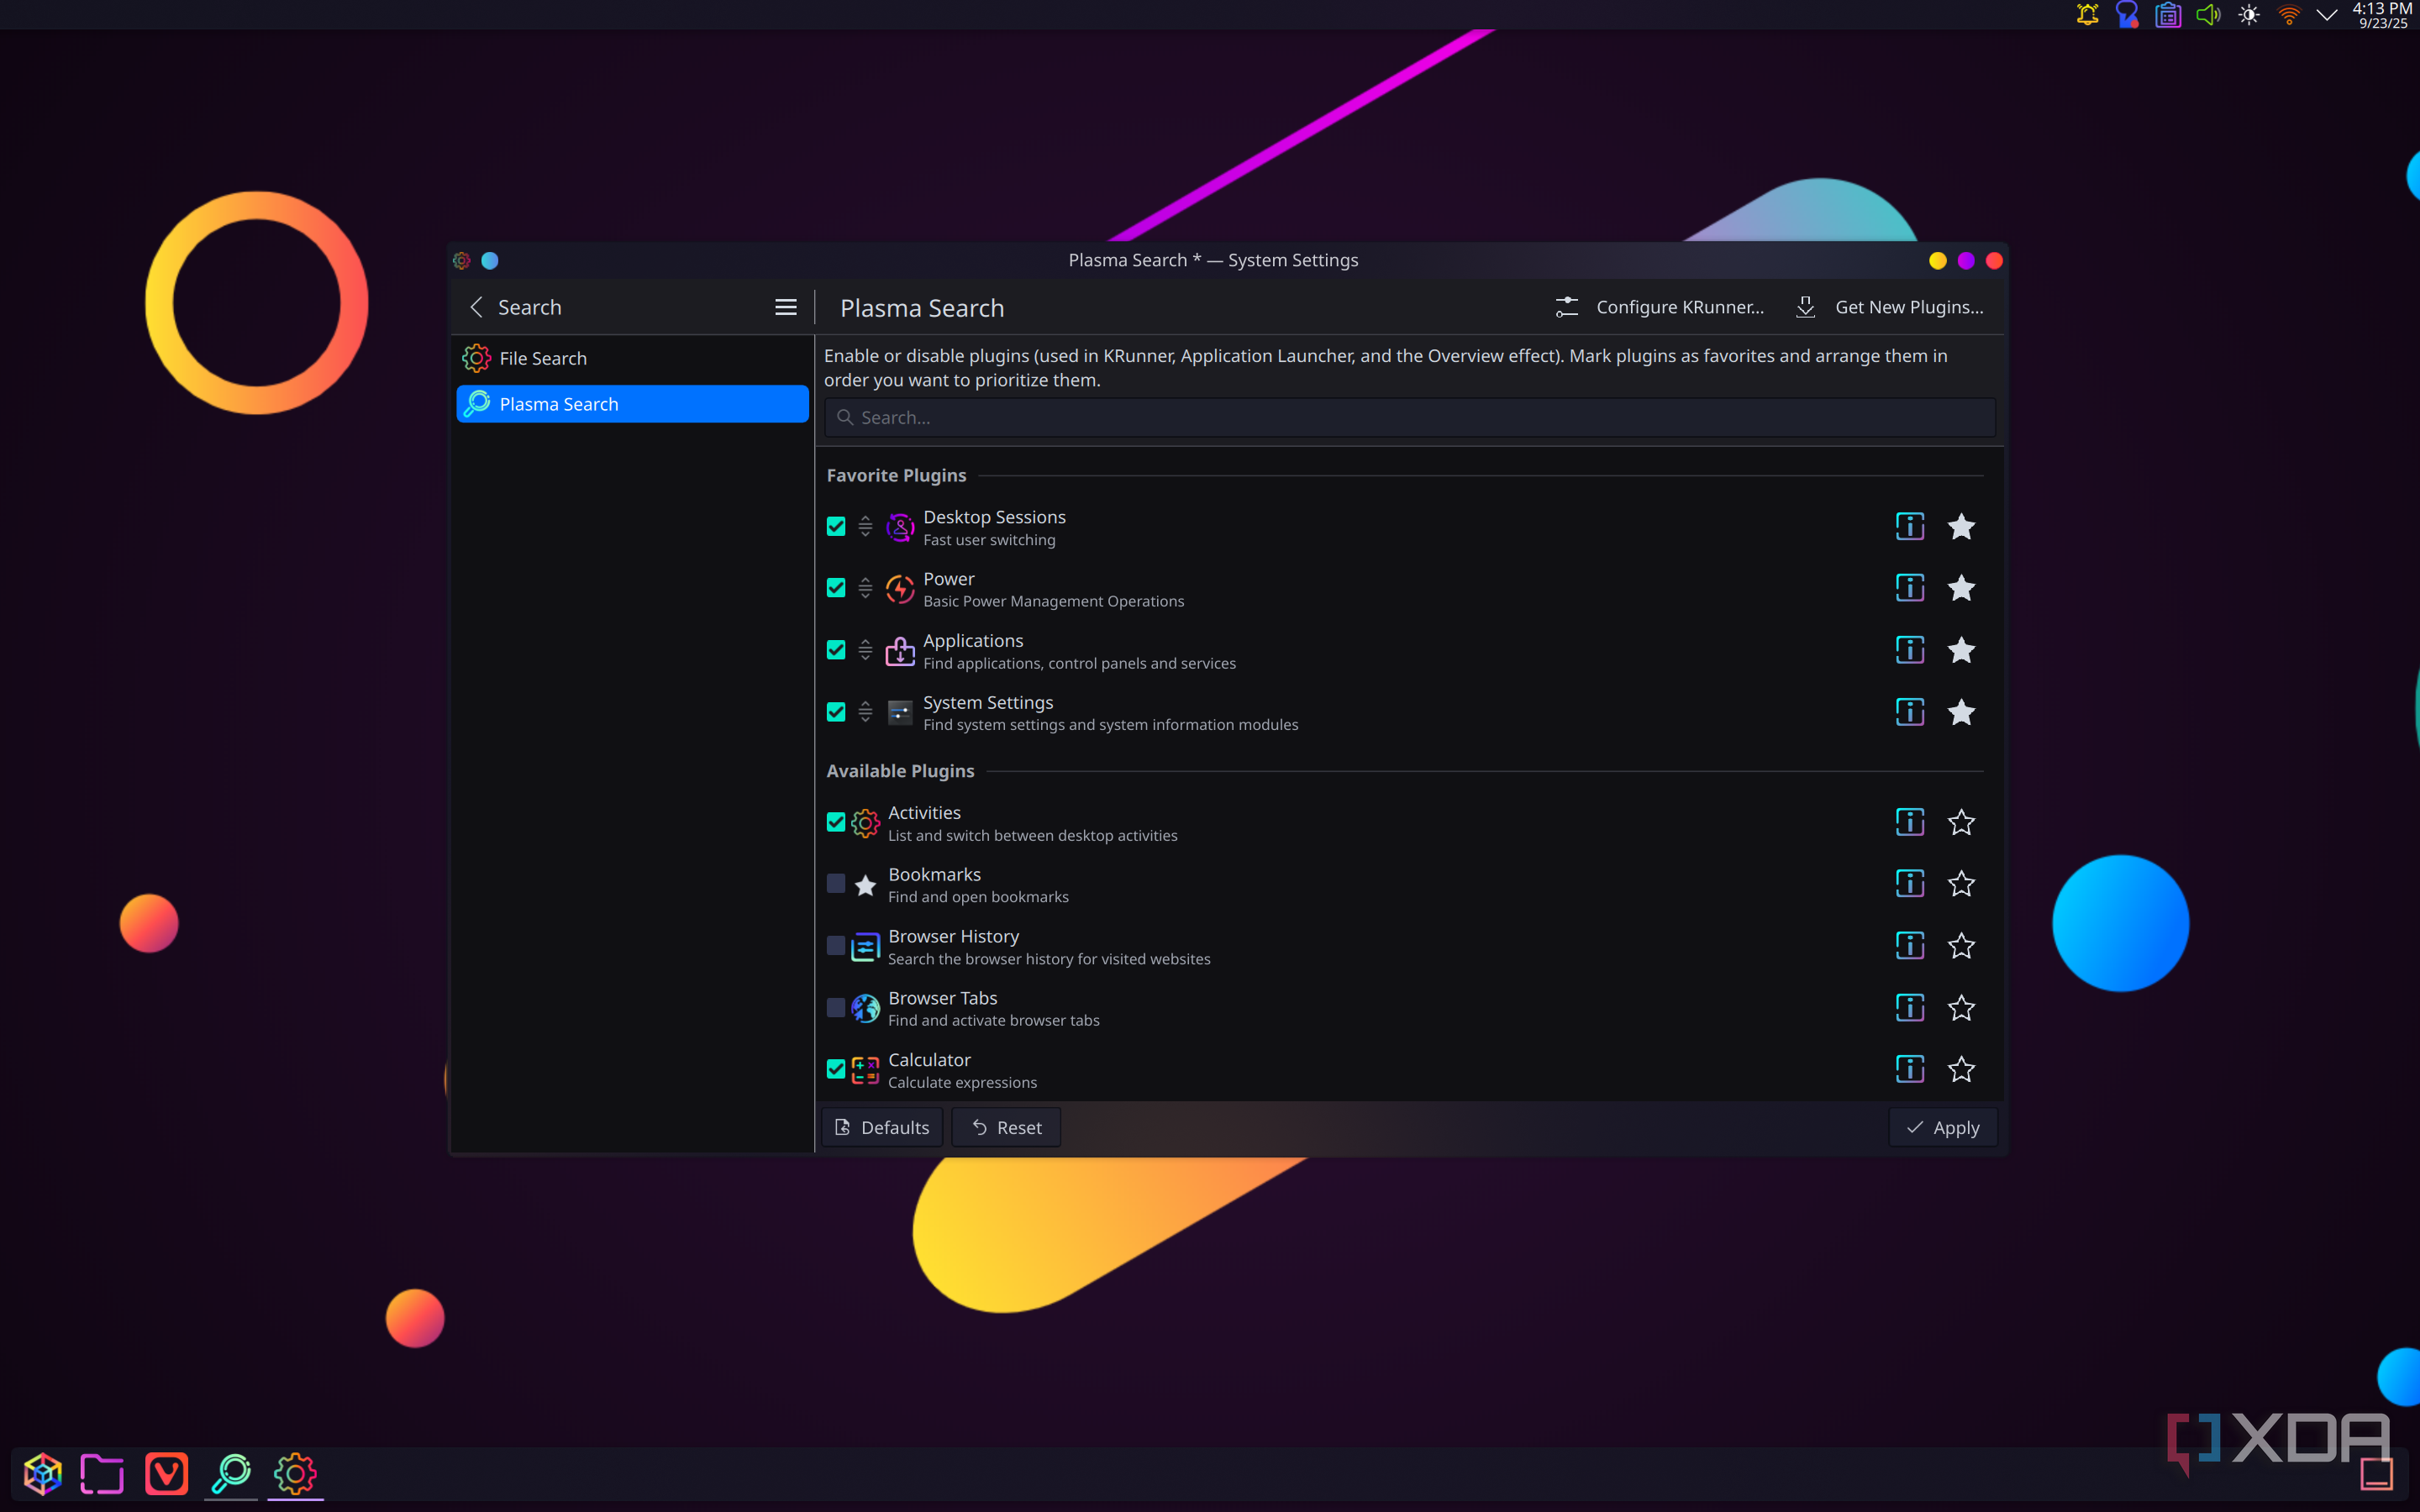Image resolution: width=2420 pixels, height=1512 pixels.
Task: Favorite the Browser History plugin
Action: pyautogui.click(x=1961, y=946)
